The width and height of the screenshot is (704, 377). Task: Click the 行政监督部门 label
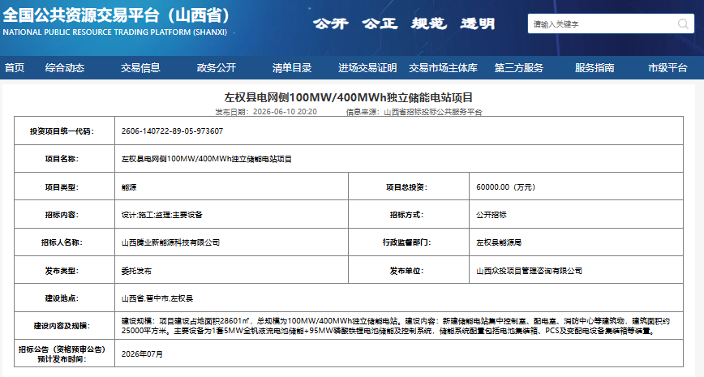coord(406,242)
